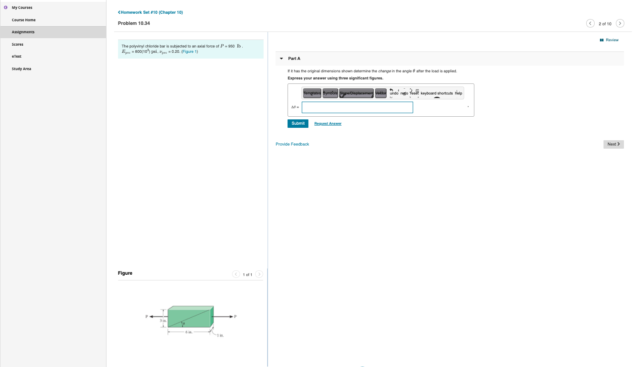Viewport: 639px width, 367px height.
Task: Reset the answer field
Action: coord(414,93)
